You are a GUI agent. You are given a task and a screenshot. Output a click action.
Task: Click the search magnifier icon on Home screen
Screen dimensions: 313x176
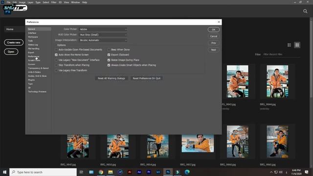click(x=305, y=11)
